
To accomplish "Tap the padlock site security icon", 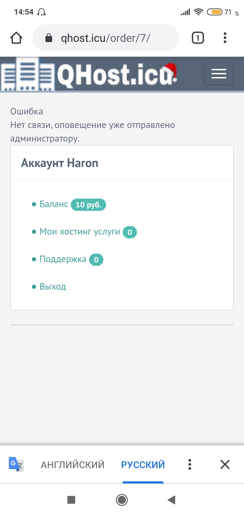I will (49, 38).
